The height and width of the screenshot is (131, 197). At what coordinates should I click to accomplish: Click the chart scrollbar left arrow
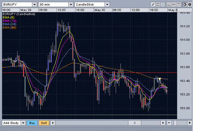(x=53, y=123)
